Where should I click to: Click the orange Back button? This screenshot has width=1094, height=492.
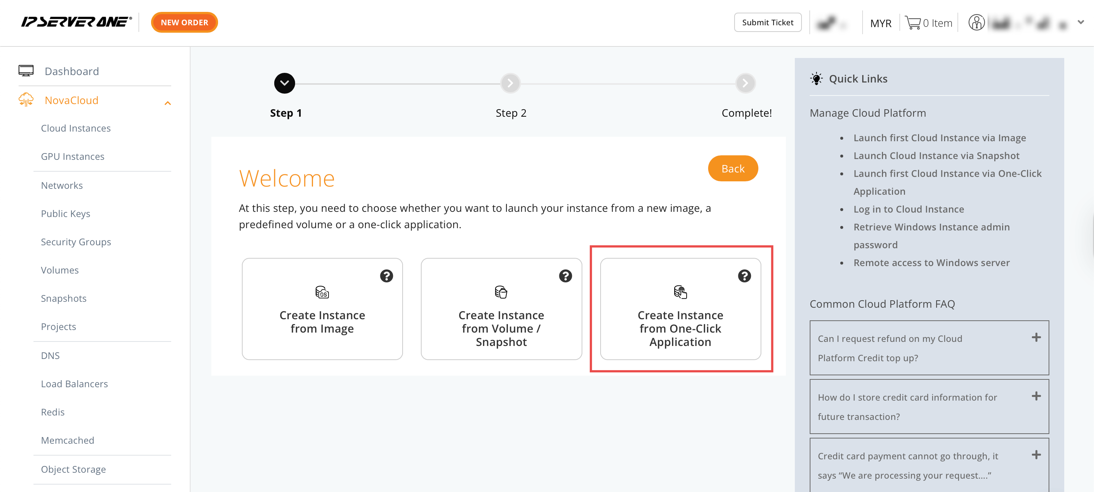[733, 168]
